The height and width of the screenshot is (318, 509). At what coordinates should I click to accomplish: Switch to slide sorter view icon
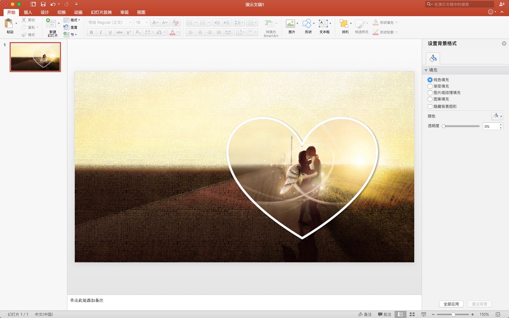pos(412,314)
